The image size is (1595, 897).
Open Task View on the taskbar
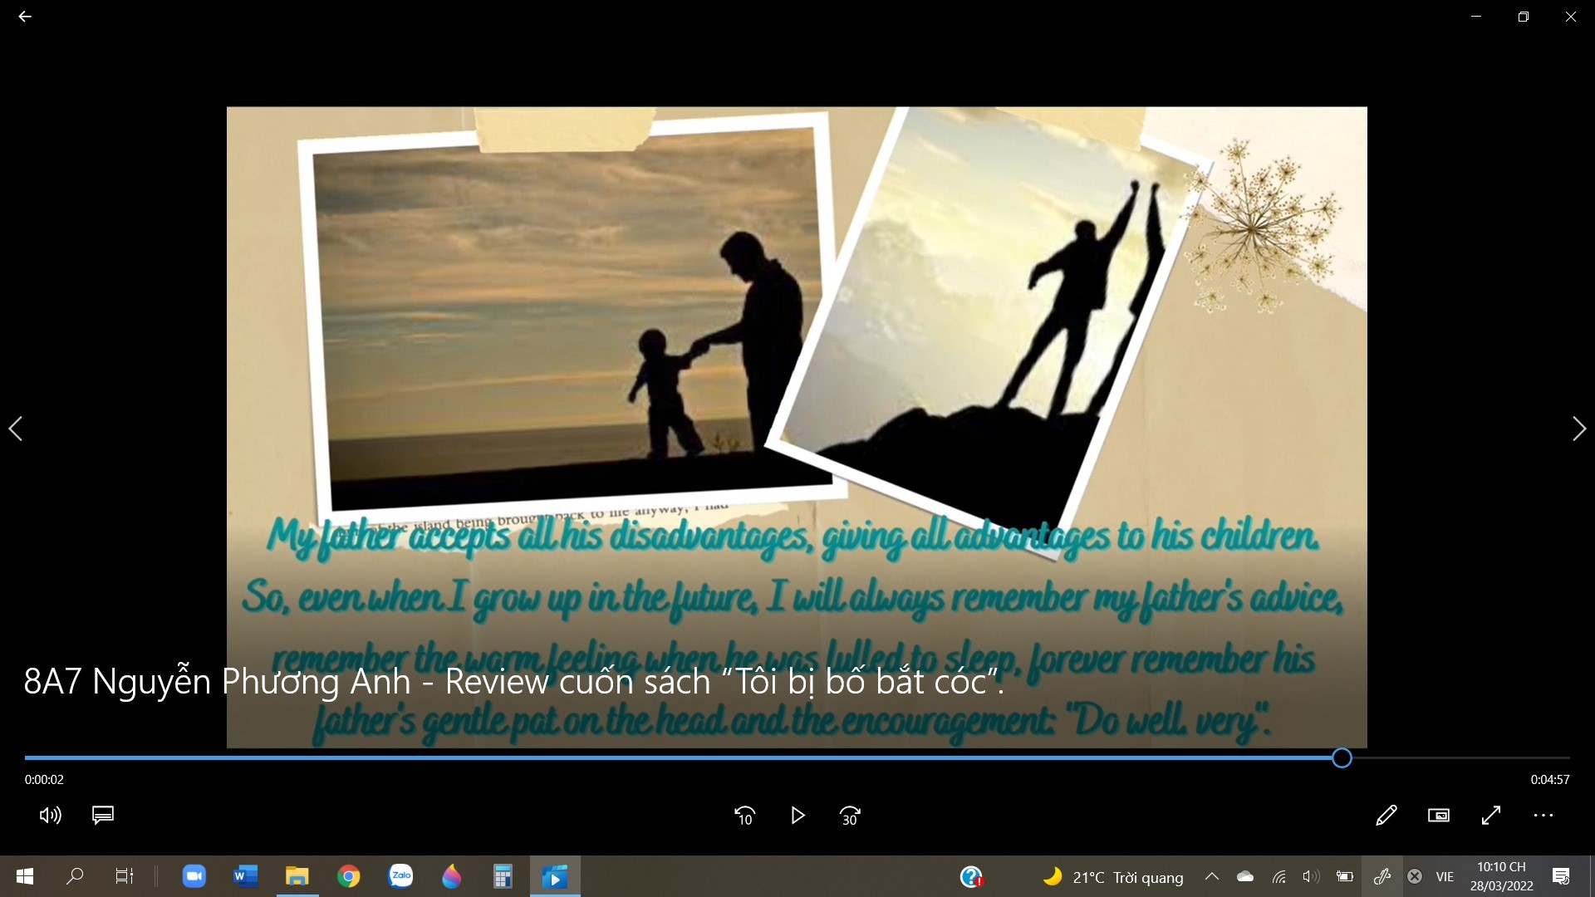[125, 876]
